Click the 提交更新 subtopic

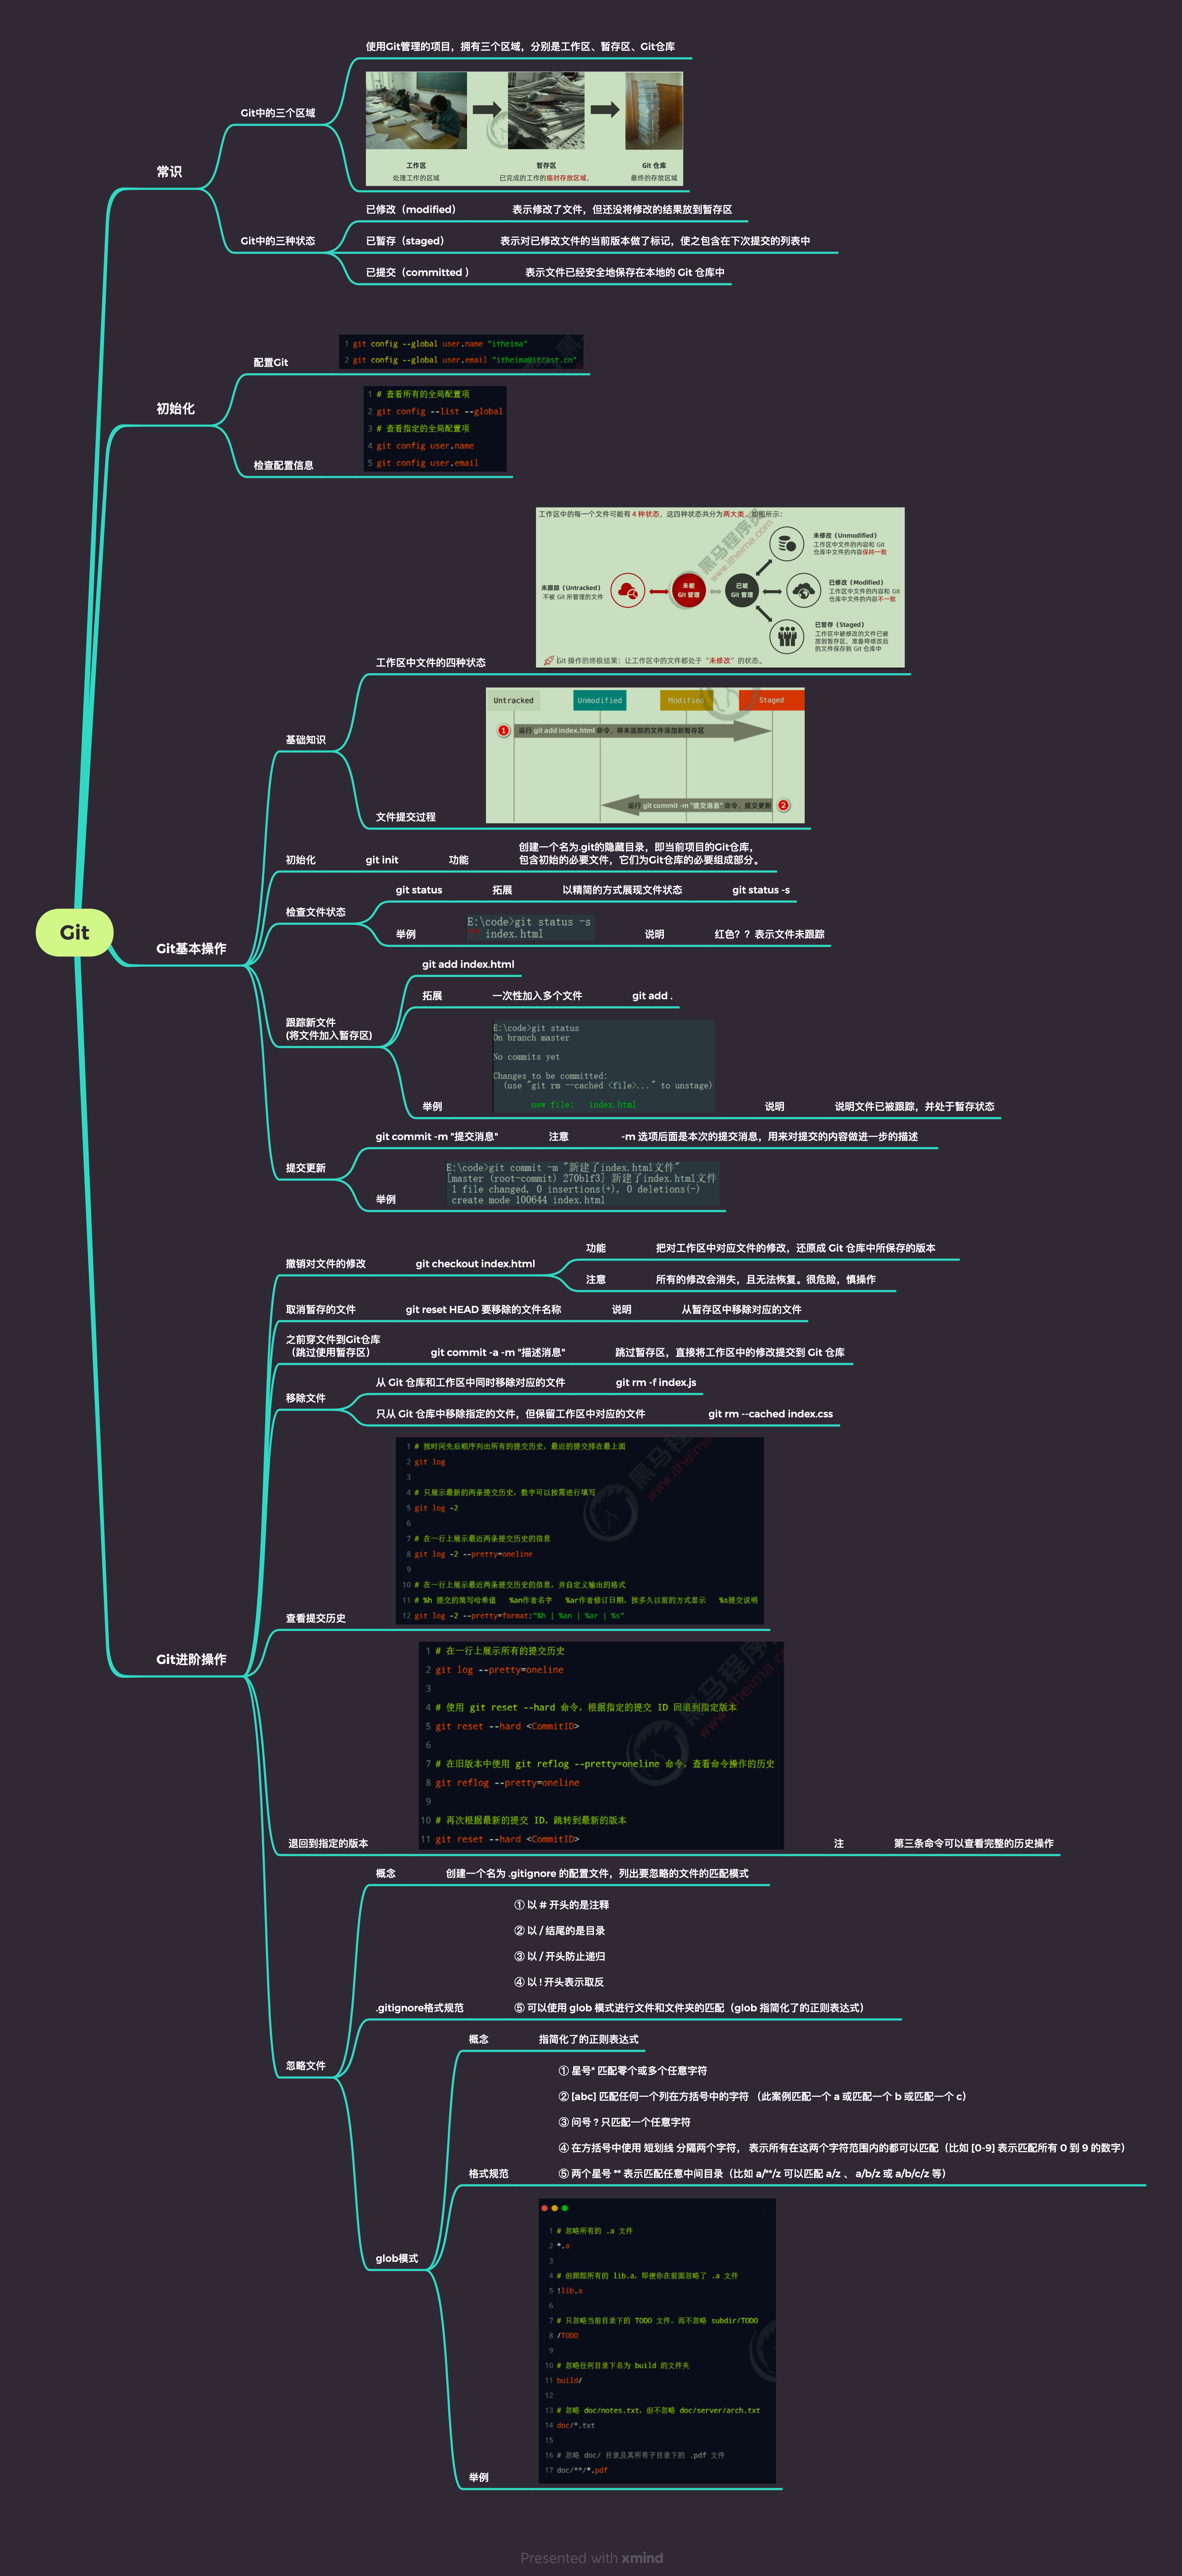(x=305, y=1168)
